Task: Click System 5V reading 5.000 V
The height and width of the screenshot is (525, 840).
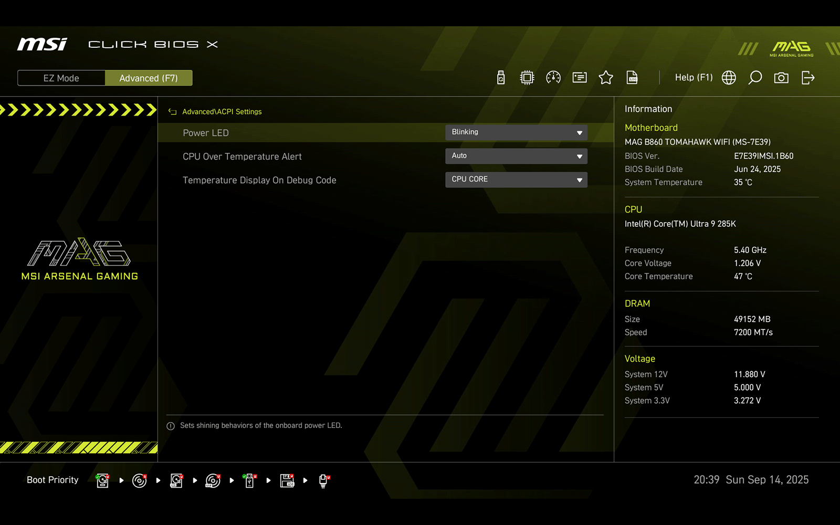Action: [747, 387]
